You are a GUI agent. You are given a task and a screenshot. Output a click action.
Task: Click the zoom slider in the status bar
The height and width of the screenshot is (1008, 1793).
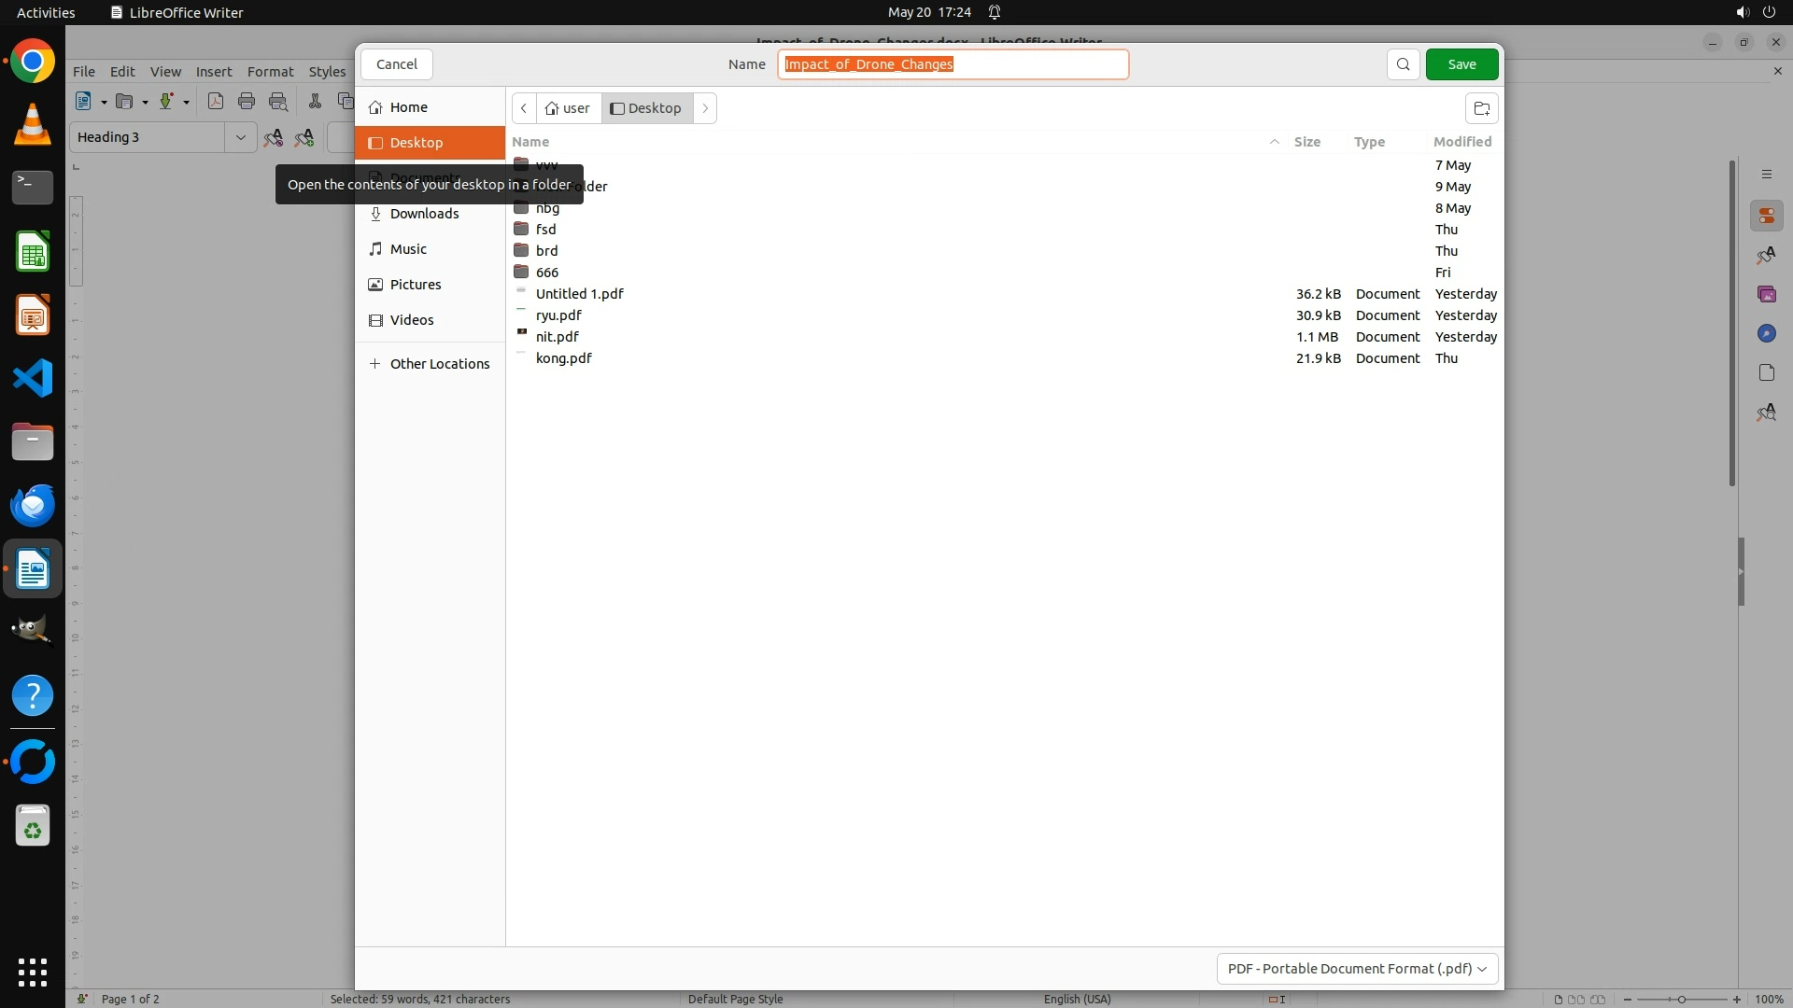pyautogui.click(x=1681, y=1000)
